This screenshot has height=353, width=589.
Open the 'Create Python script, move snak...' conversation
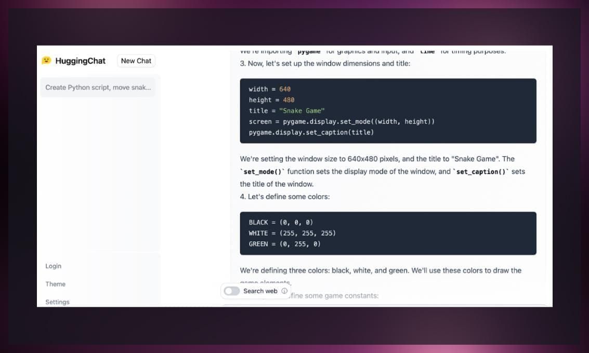pyautogui.click(x=98, y=87)
